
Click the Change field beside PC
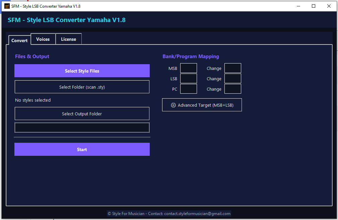click(x=233, y=89)
